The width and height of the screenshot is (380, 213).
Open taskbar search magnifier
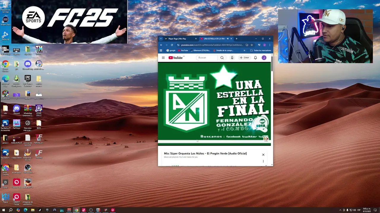point(11,210)
